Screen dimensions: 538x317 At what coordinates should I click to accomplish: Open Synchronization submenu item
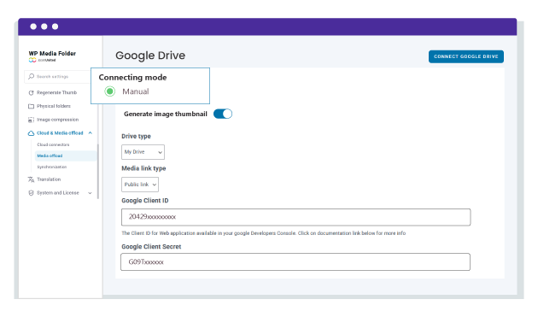(x=52, y=167)
